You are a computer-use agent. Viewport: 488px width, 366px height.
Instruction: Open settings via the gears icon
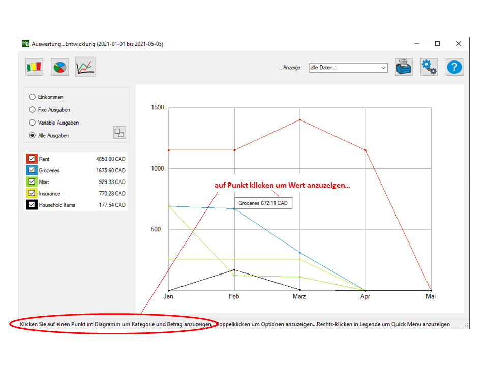[x=429, y=67]
